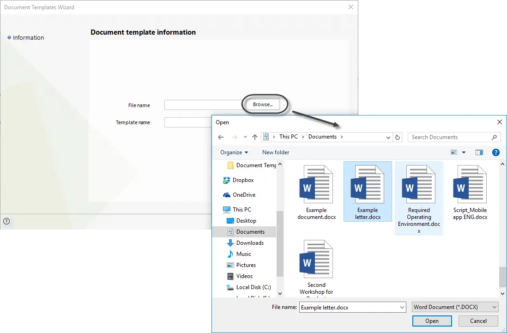The image size is (507, 333).
Task: Click file list scroll down arrow
Action: click(x=502, y=294)
